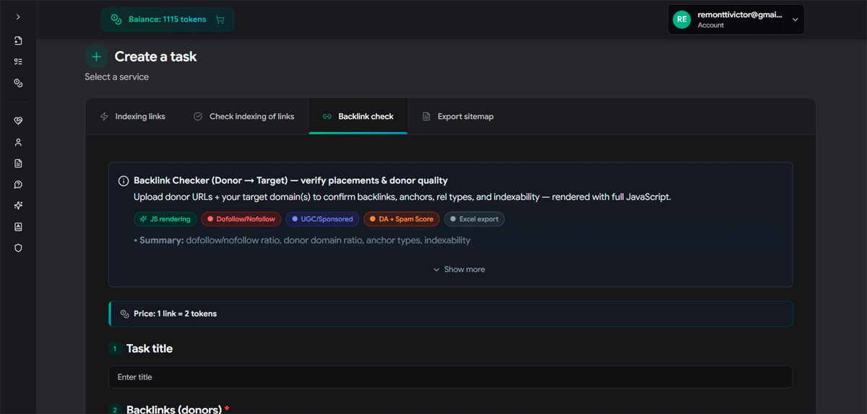Switch to the Indexing links tab
The image size is (867, 414).
tap(132, 116)
